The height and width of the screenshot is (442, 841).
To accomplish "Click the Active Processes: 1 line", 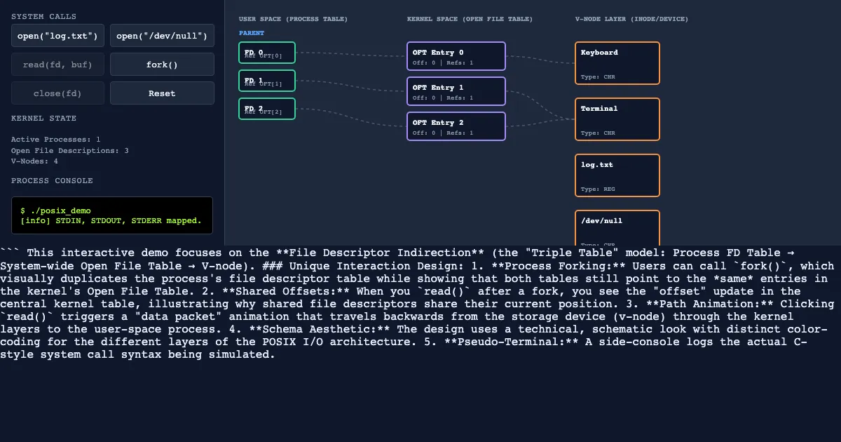I will 56,140.
